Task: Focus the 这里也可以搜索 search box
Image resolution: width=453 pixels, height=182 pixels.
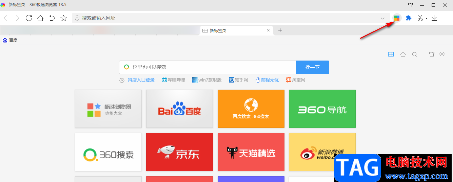Action: (x=208, y=67)
